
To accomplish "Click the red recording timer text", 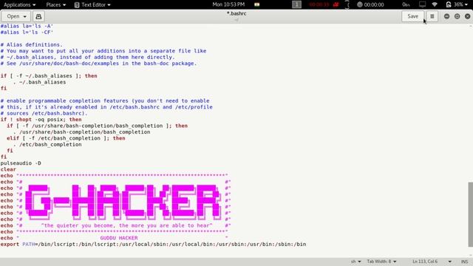I will (x=319, y=4).
